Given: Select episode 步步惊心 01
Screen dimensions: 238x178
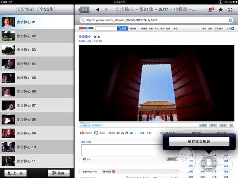Looking at the screenshot, I should click(37, 22).
